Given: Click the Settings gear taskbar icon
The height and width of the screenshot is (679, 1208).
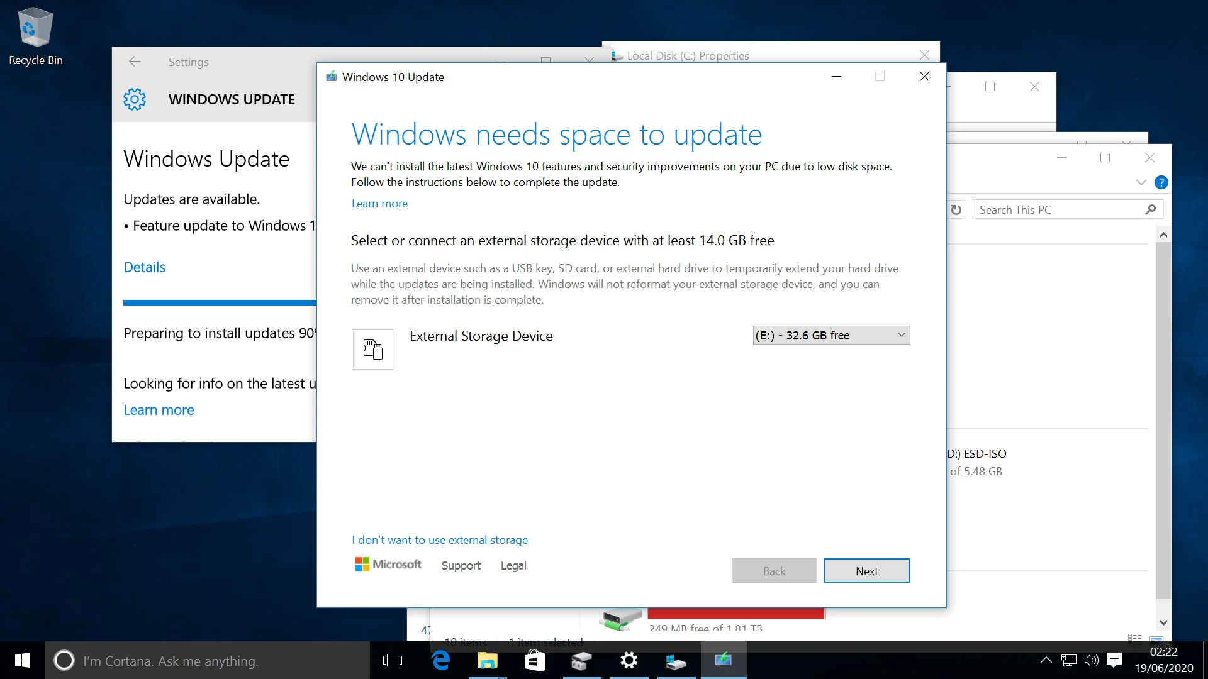Looking at the screenshot, I should (x=629, y=660).
